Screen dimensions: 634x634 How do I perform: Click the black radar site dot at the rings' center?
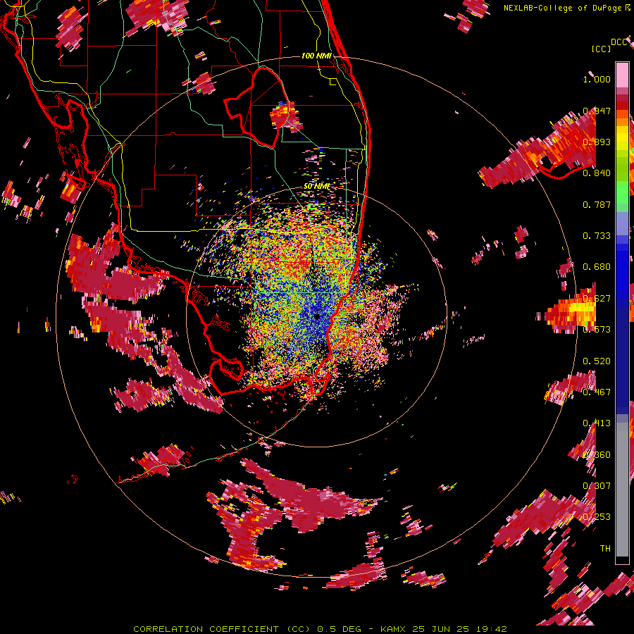click(316, 317)
